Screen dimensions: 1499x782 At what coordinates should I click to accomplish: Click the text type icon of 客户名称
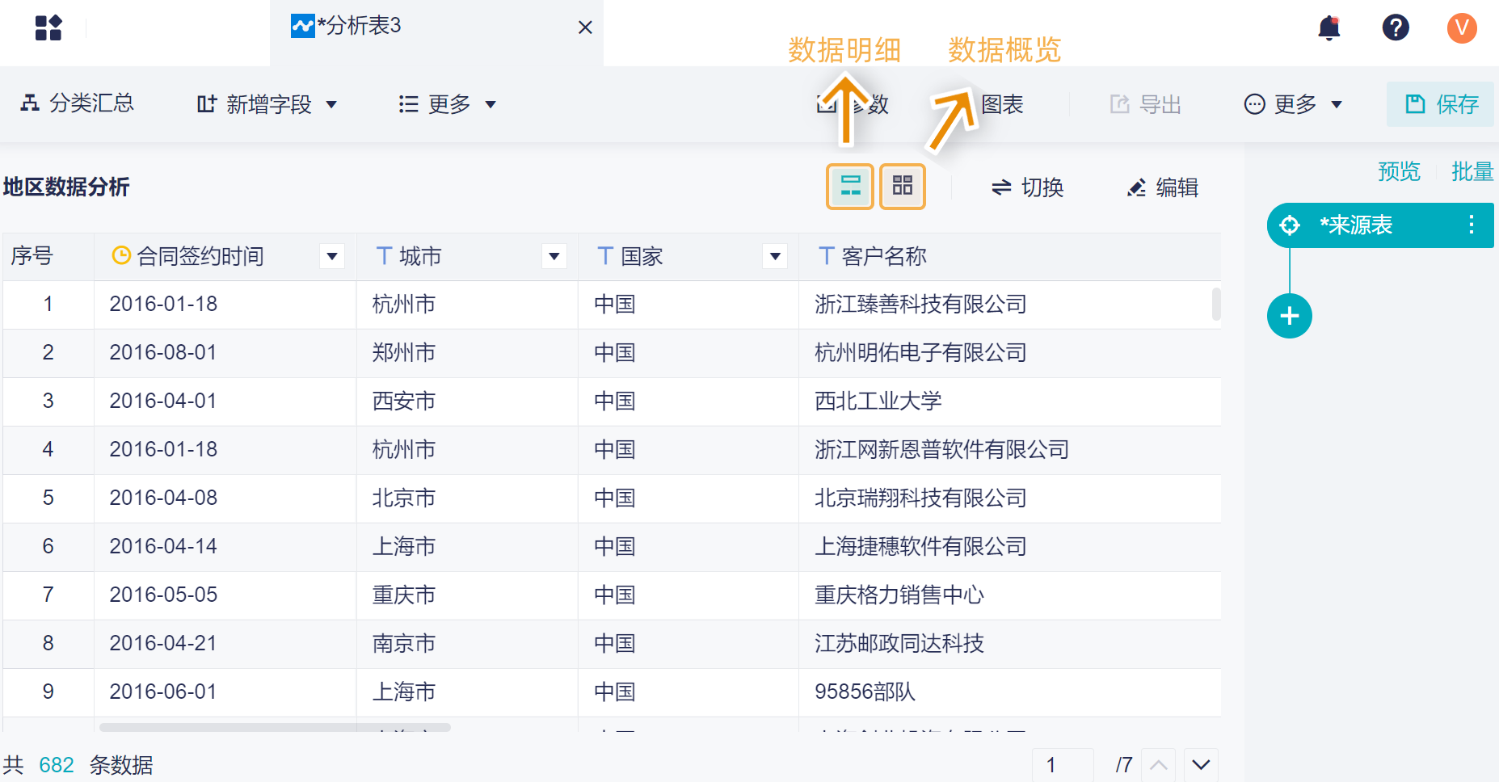[x=826, y=256]
